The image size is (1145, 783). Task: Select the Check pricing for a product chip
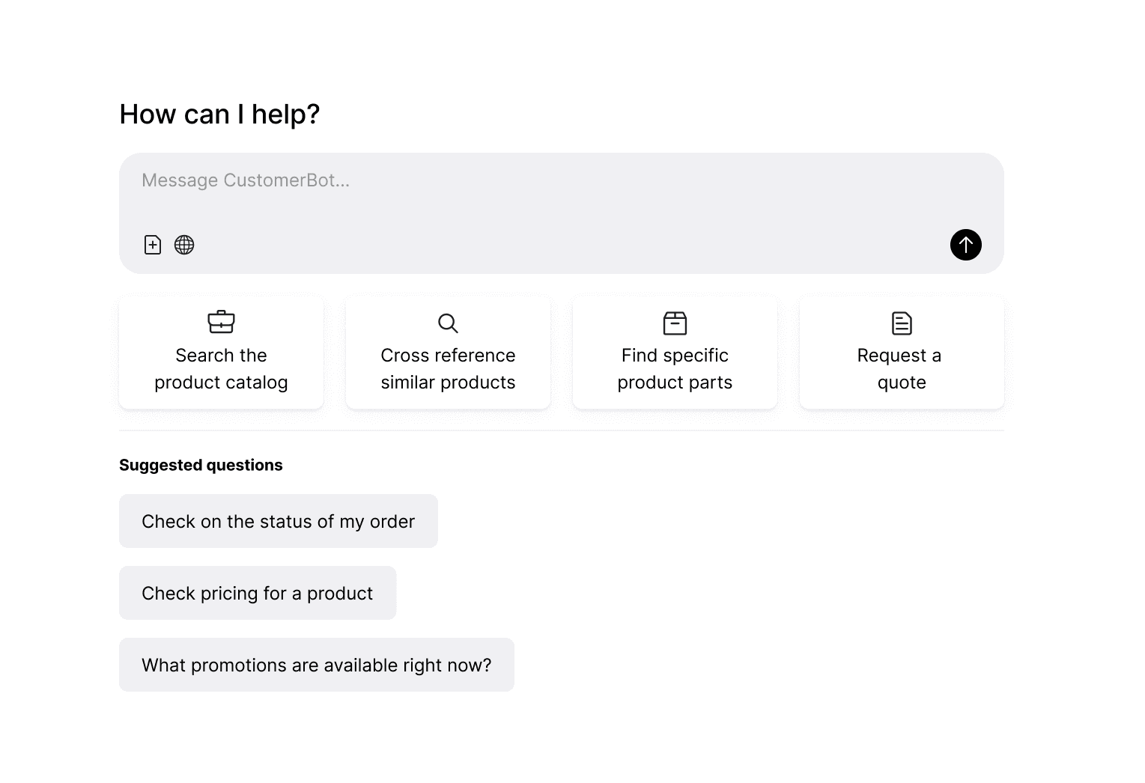click(258, 593)
